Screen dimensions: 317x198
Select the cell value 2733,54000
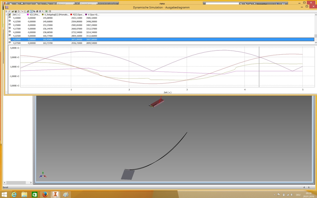tap(77, 32)
